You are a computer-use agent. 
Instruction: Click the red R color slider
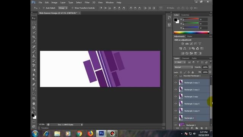click(x=191, y=19)
